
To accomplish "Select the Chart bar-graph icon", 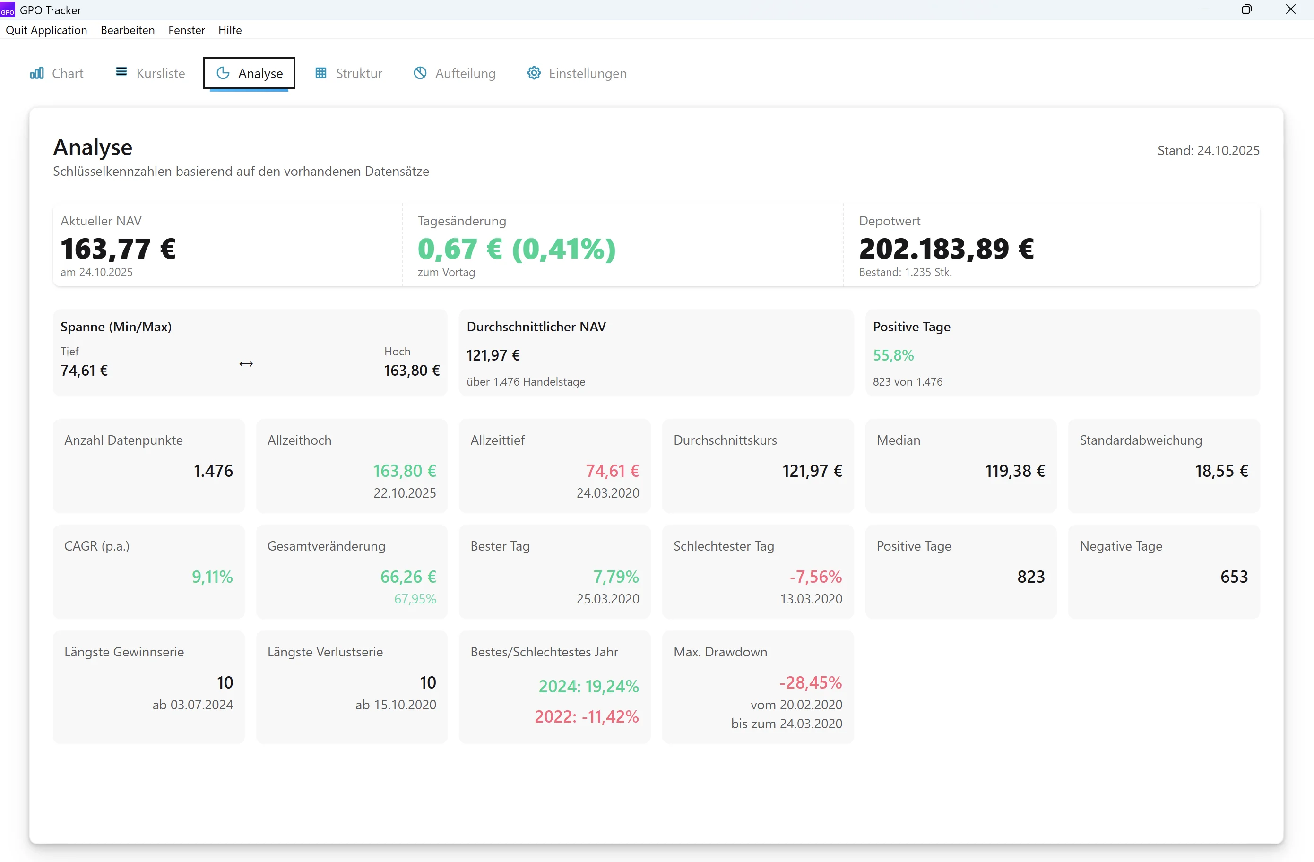I will (x=36, y=73).
